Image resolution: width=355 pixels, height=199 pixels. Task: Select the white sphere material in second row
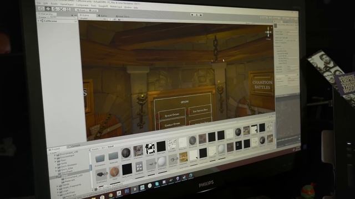click(161, 161)
